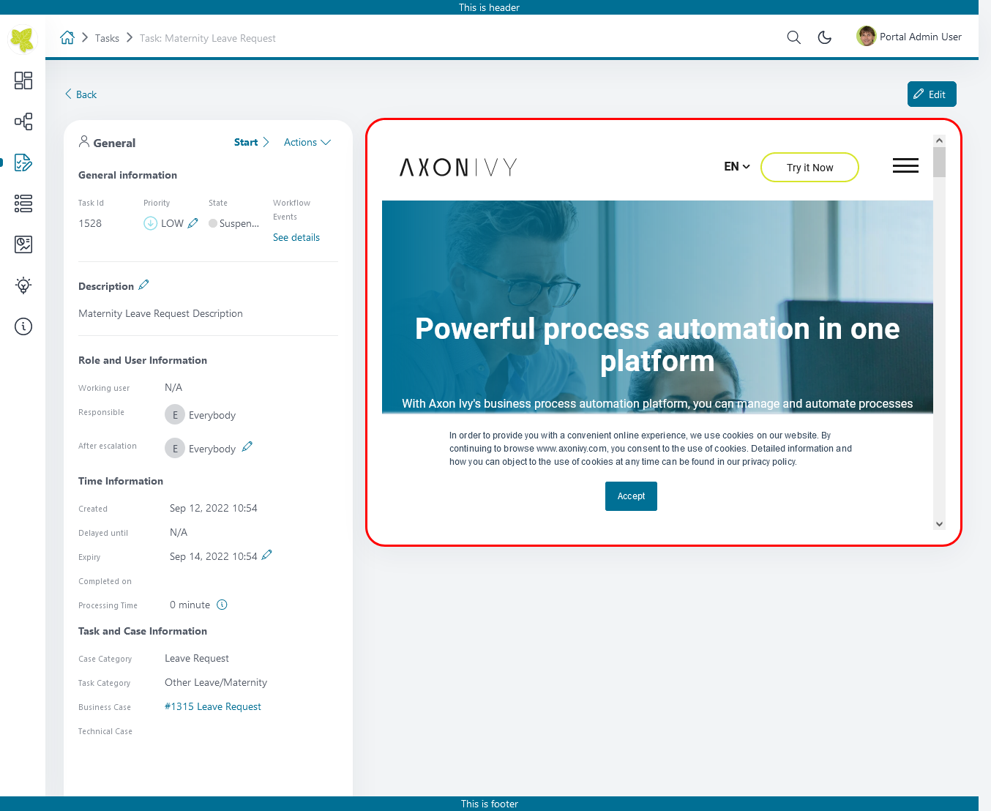Click 0 minute processing time value
This screenshot has height=811, width=991.
coord(190,605)
